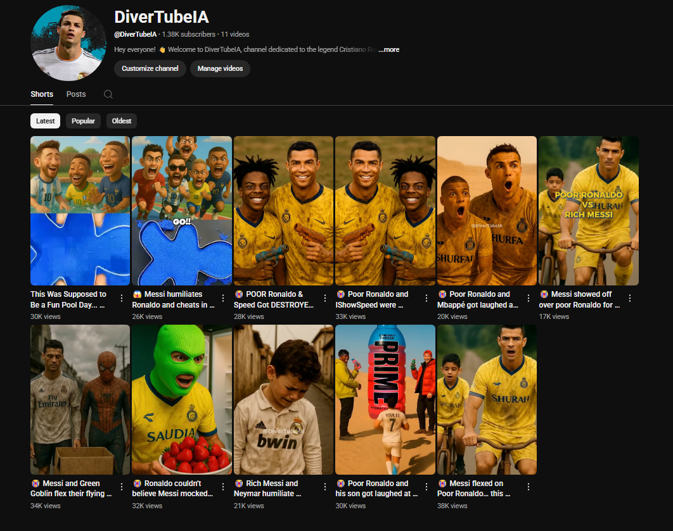
Task: Play the giant PRIME bottle thumbnail
Action: [385, 399]
